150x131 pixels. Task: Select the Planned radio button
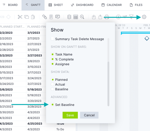coord(53,79)
